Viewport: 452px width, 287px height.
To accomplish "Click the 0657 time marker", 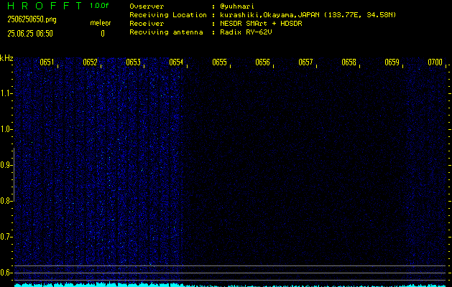I will coord(306,62).
